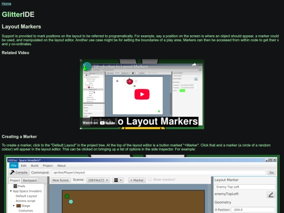This screenshot has width=284, height=213.
Task: Collapse the Stage tree node
Action: coord(14,206)
